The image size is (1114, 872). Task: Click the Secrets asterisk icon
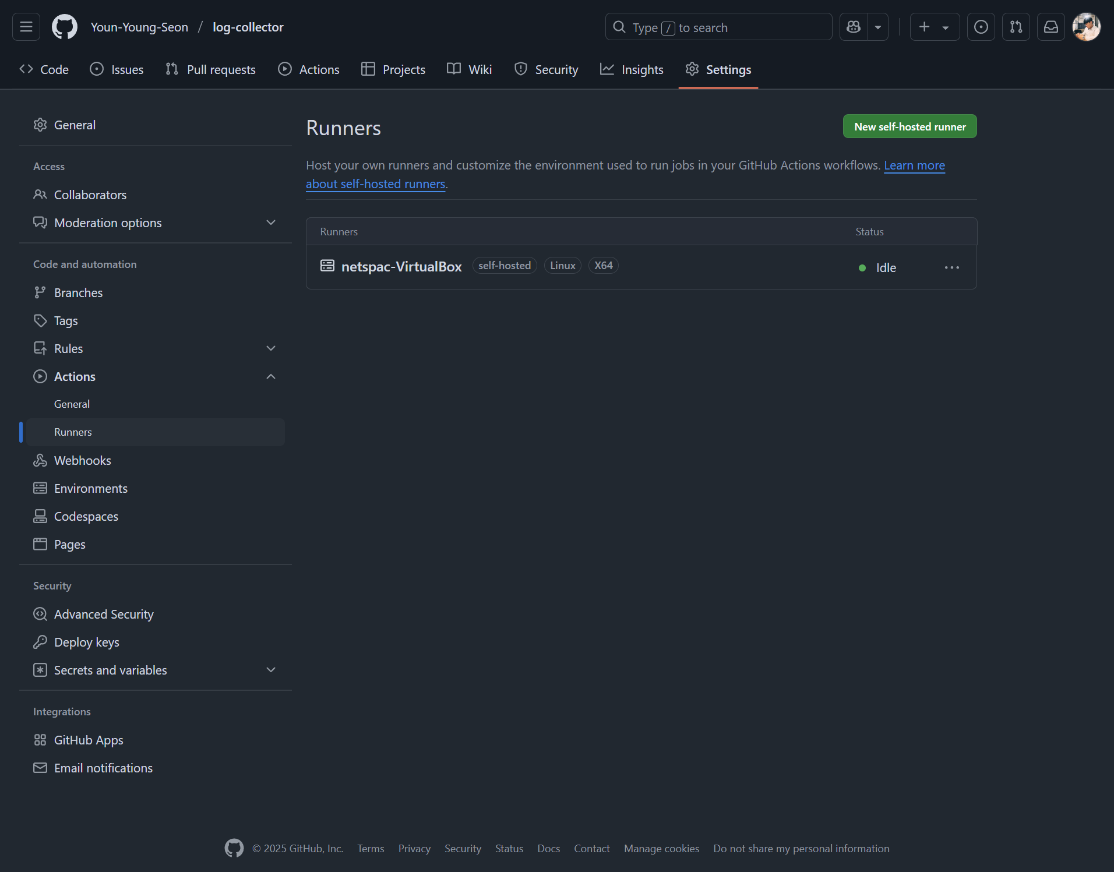(x=40, y=670)
